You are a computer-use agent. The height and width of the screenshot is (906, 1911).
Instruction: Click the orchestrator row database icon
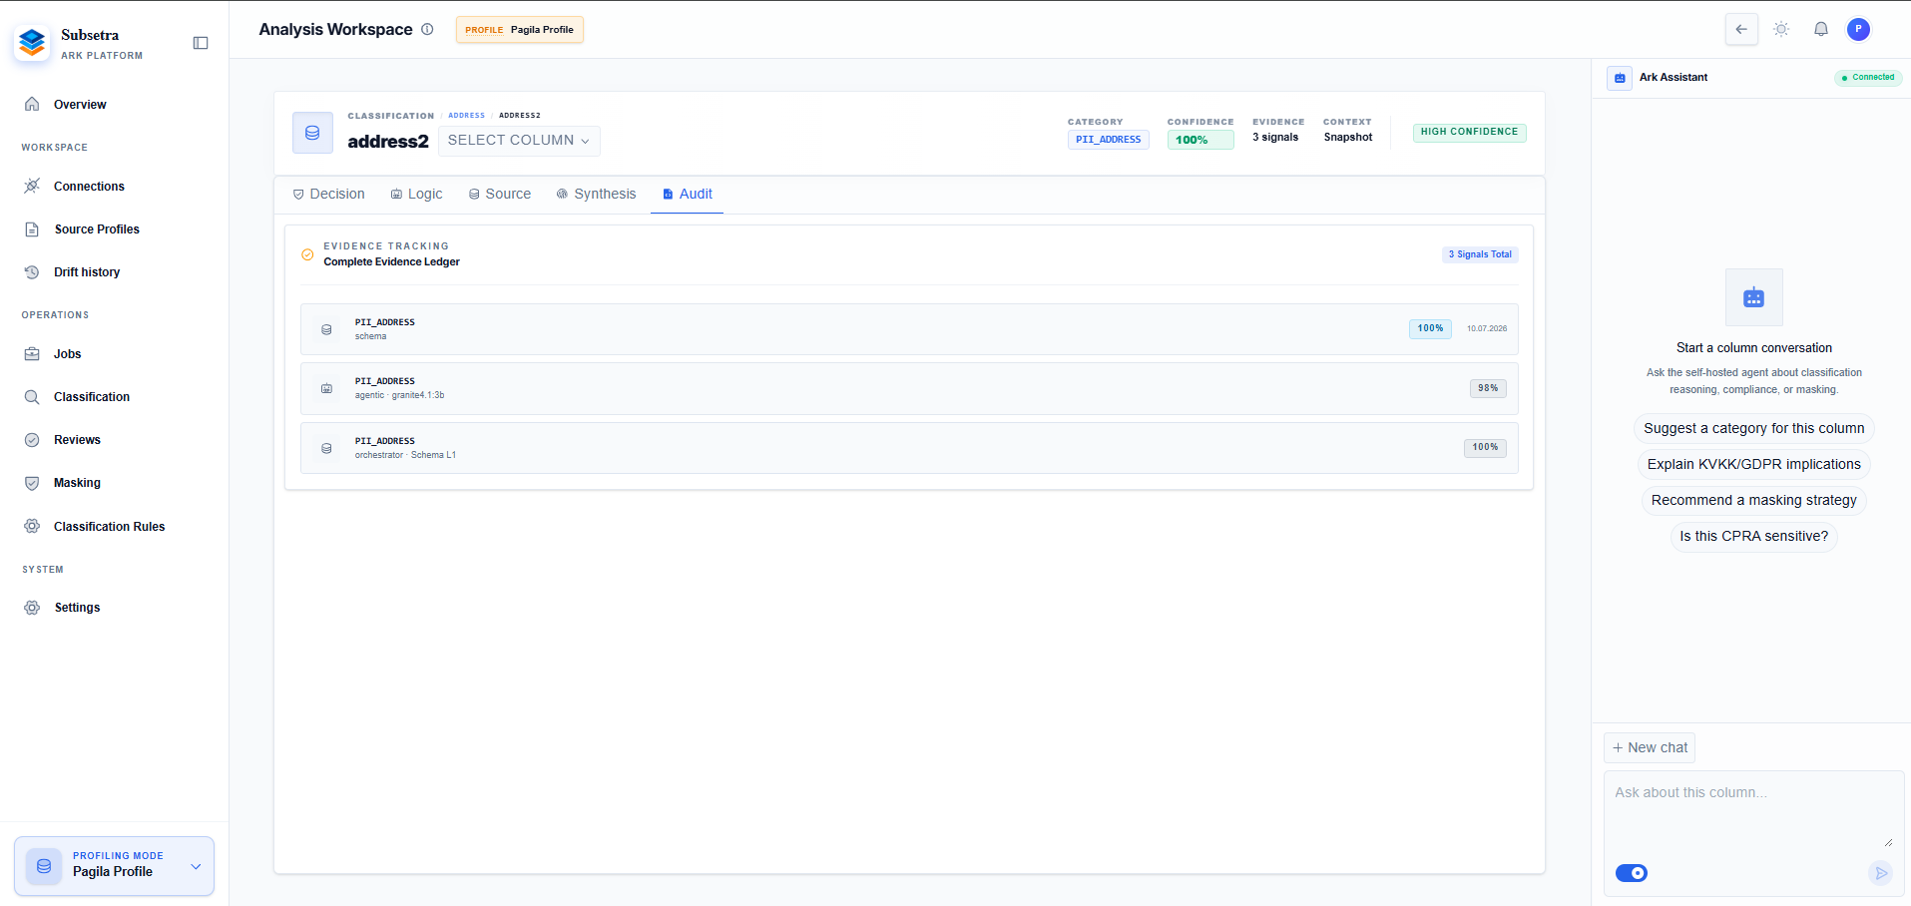coord(326,448)
